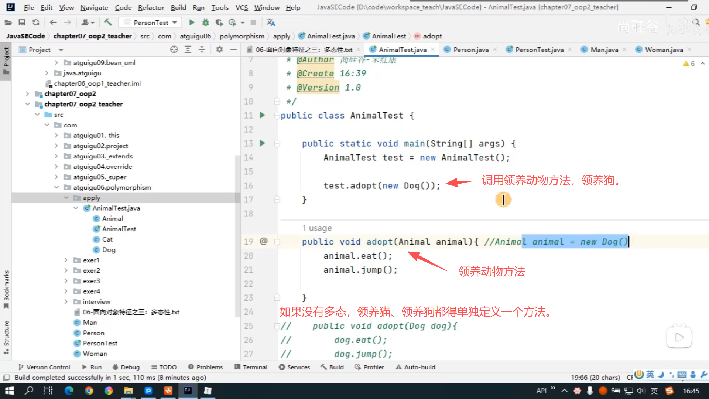The width and height of the screenshot is (709, 399).
Task: Open the Refactor menu
Action: (x=151, y=7)
